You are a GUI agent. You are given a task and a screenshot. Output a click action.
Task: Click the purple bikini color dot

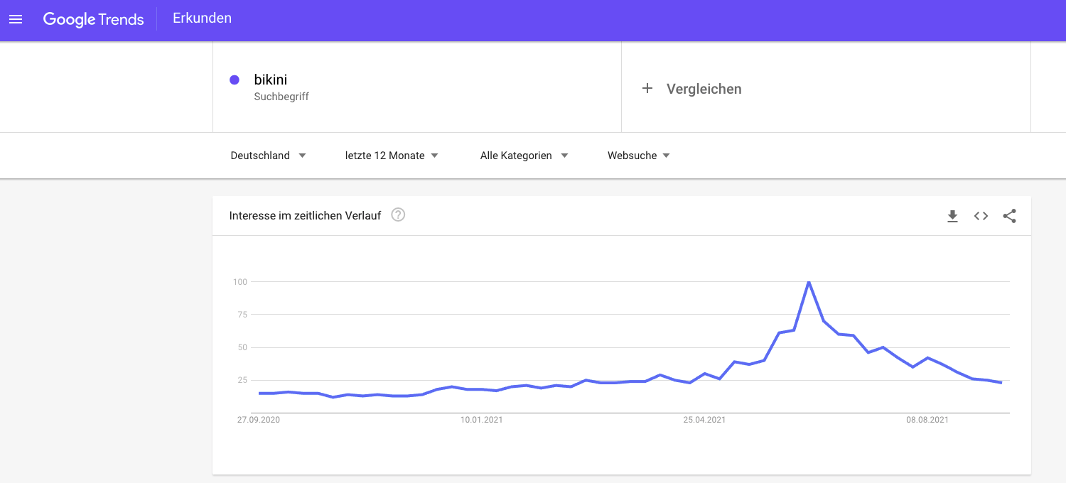[x=235, y=80]
